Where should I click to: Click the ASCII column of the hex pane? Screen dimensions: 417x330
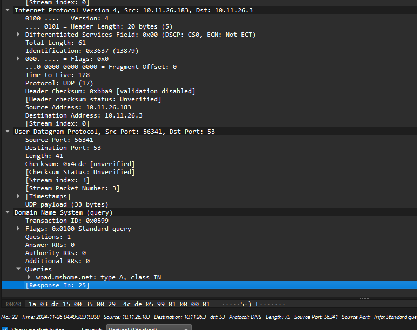254,304
